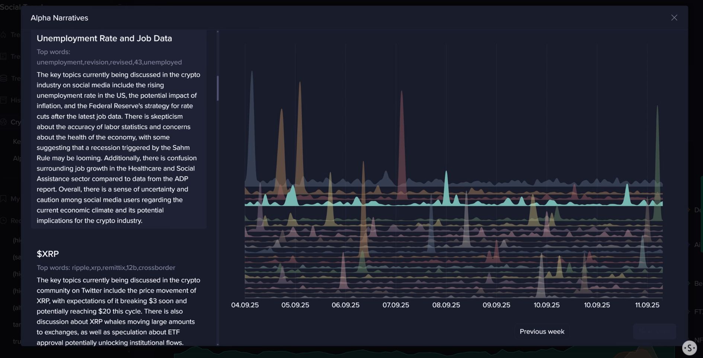Open the round S widget icon
The height and width of the screenshot is (358, 703).
coord(689,348)
